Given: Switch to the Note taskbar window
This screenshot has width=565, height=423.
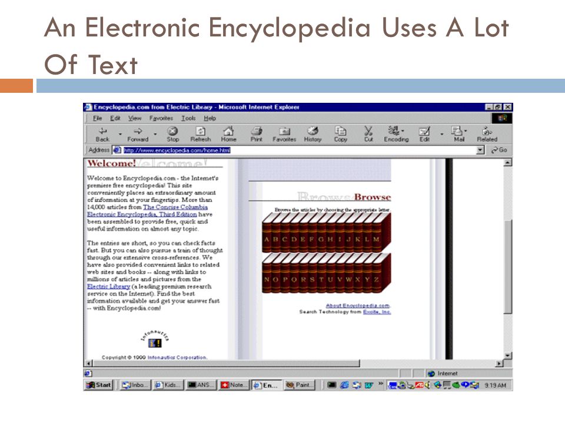Looking at the screenshot, I should tap(233, 385).
